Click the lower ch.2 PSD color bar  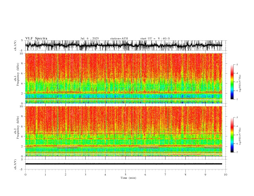[x=232, y=135]
